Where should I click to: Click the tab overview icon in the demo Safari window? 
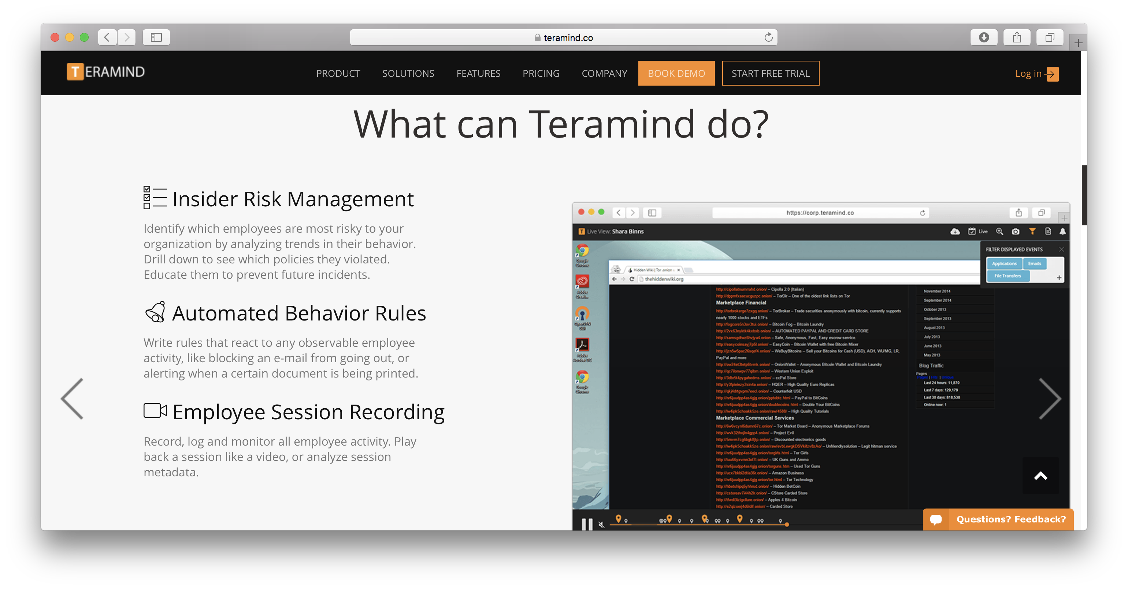click(x=1041, y=213)
